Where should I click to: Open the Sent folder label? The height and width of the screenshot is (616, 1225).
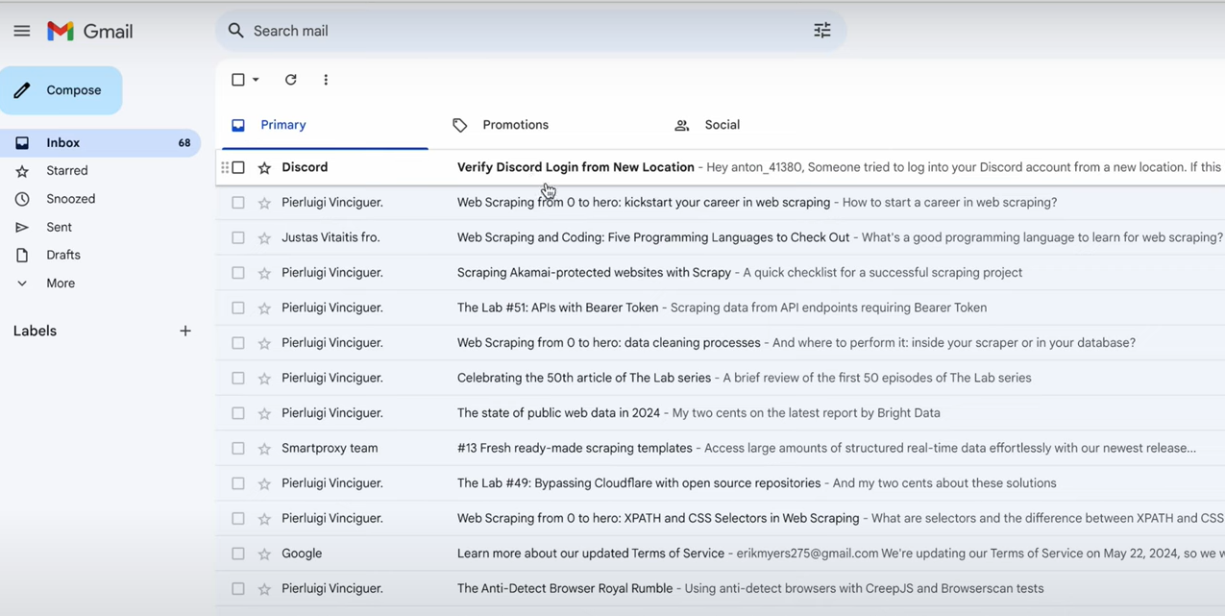pyautogui.click(x=60, y=227)
